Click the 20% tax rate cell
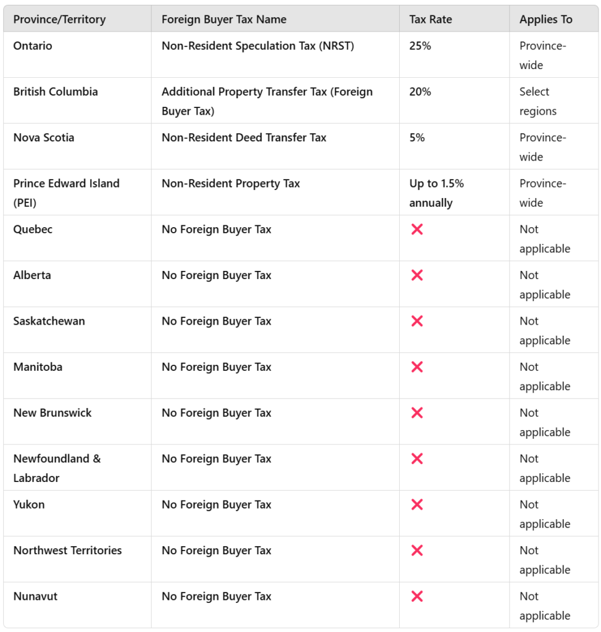 point(420,92)
